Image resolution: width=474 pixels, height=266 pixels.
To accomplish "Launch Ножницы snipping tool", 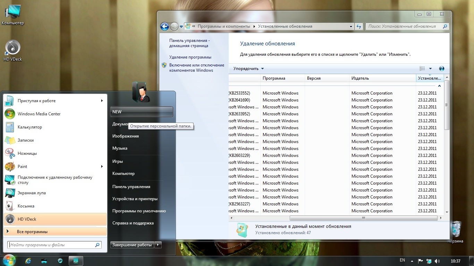I will tap(55, 153).
